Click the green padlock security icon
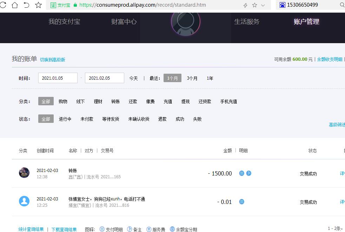The image size is (345, 232). pos(75,5)
